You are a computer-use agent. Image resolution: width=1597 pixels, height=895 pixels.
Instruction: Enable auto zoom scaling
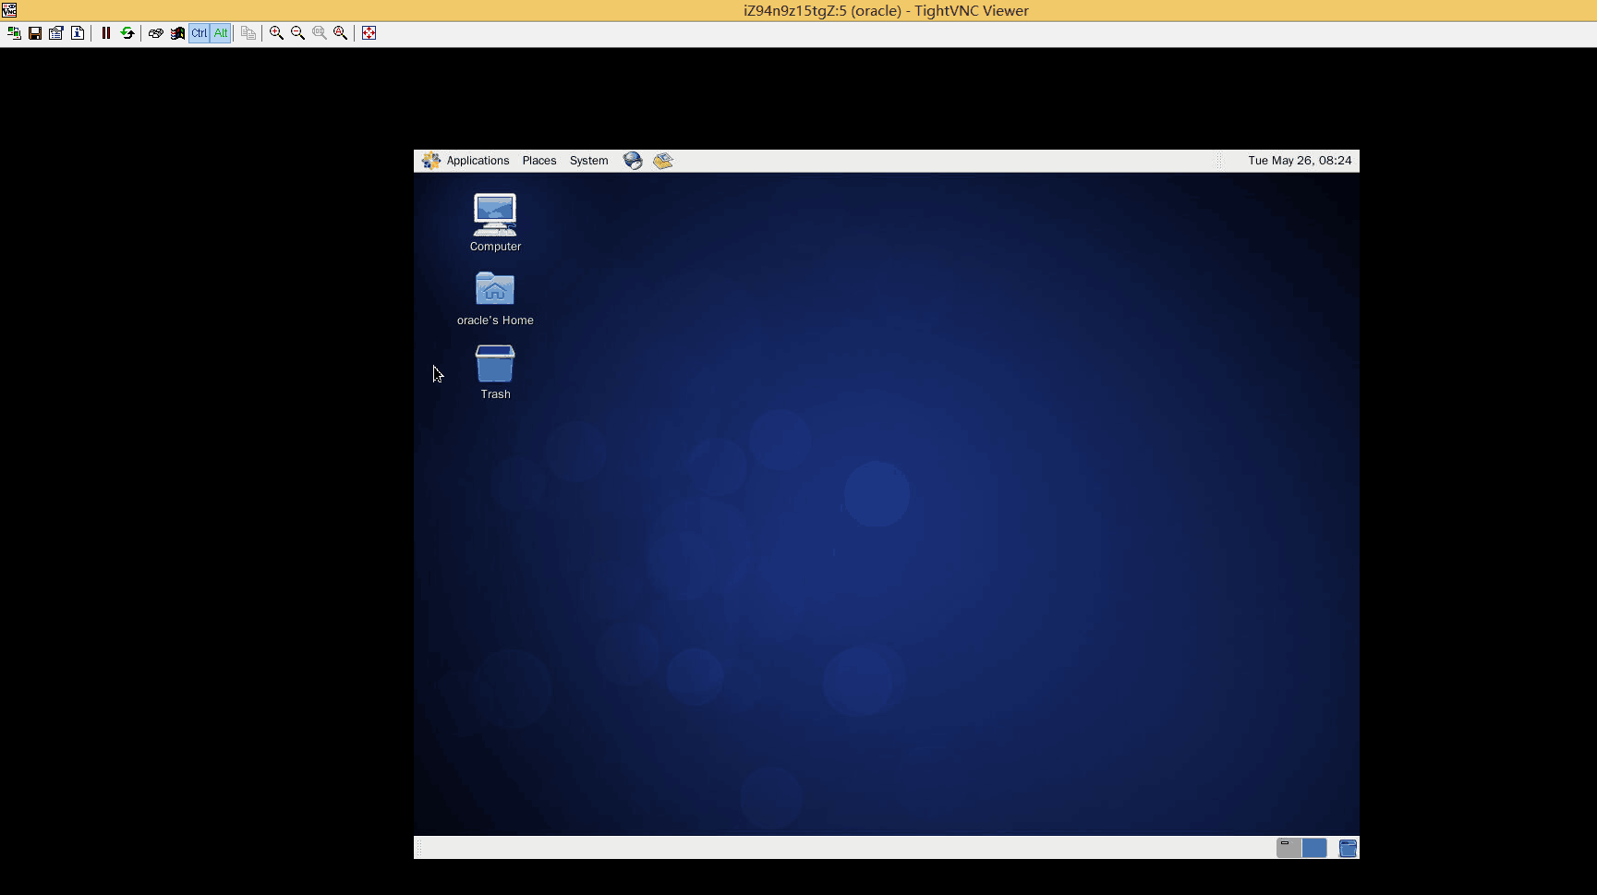pos(341,33)
